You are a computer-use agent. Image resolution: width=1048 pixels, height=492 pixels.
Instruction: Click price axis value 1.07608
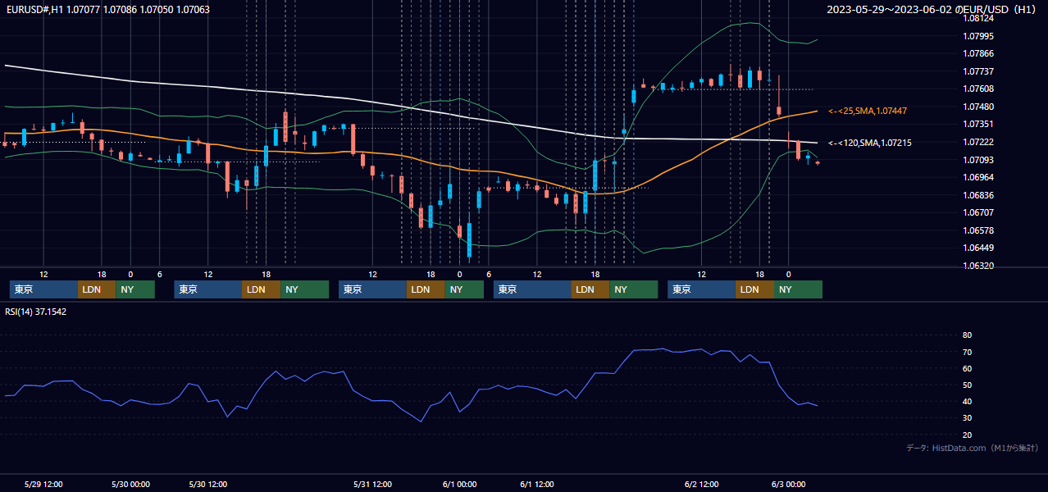(977, 89)
